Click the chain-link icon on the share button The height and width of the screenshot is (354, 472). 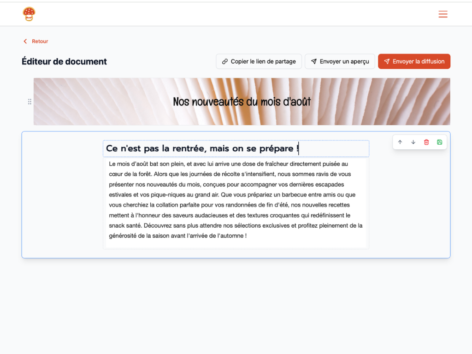pyautogui.click(x=225, y=61)
